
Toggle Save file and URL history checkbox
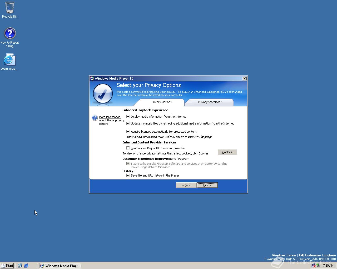[128, 175]
